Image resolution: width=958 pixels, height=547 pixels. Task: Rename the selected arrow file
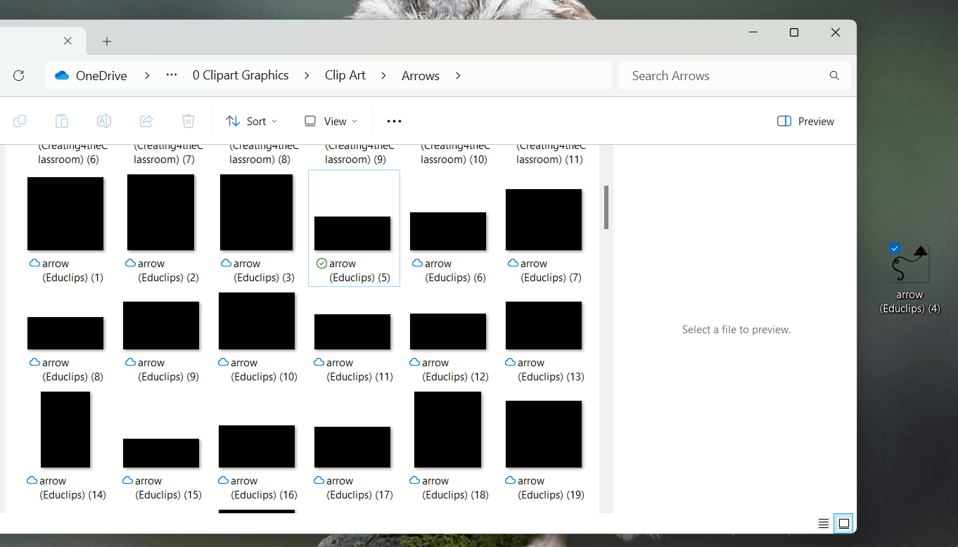pyautogui.click(x=104, y=121)
